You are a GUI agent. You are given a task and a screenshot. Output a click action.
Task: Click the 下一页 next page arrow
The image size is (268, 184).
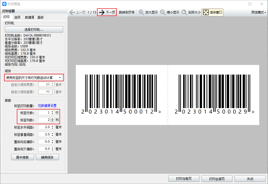pos(107,12)
